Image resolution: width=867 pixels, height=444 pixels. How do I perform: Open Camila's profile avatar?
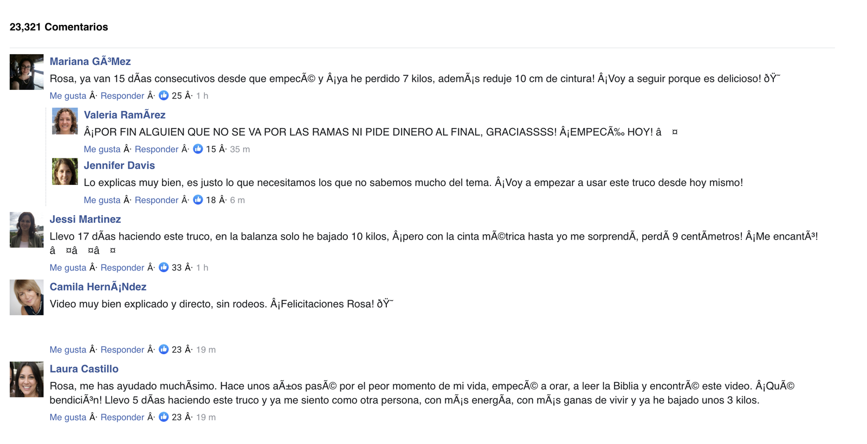coord(27,297)
